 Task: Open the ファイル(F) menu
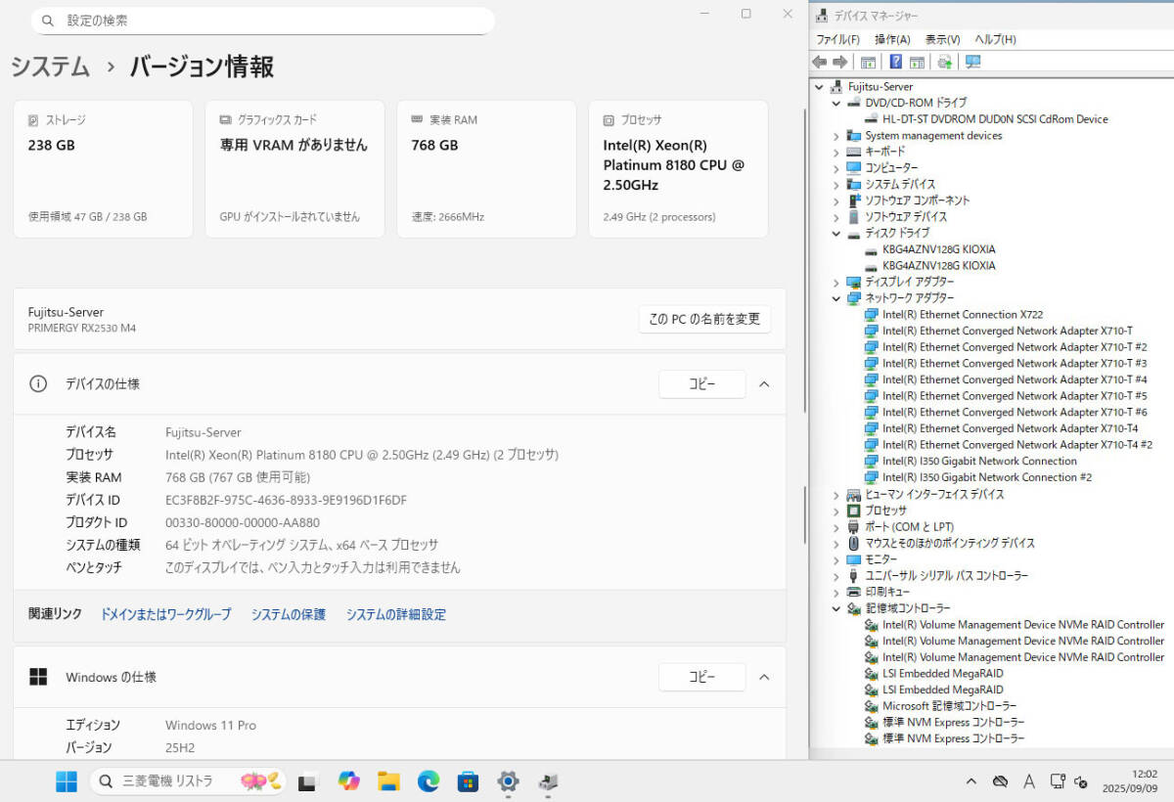[837, 39]
